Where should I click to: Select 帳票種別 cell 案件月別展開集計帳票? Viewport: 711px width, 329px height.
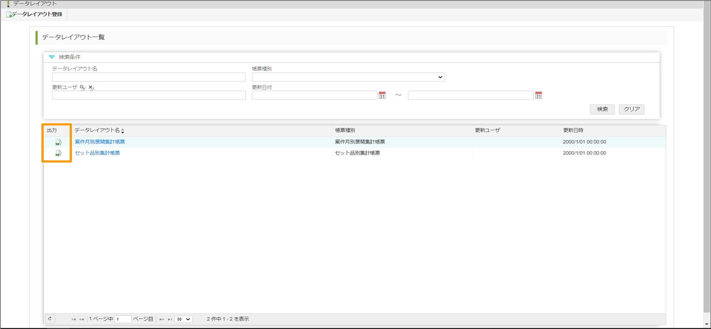(360, 142)
